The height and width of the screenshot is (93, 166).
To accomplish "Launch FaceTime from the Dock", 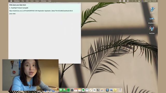I will coord(65,90).
